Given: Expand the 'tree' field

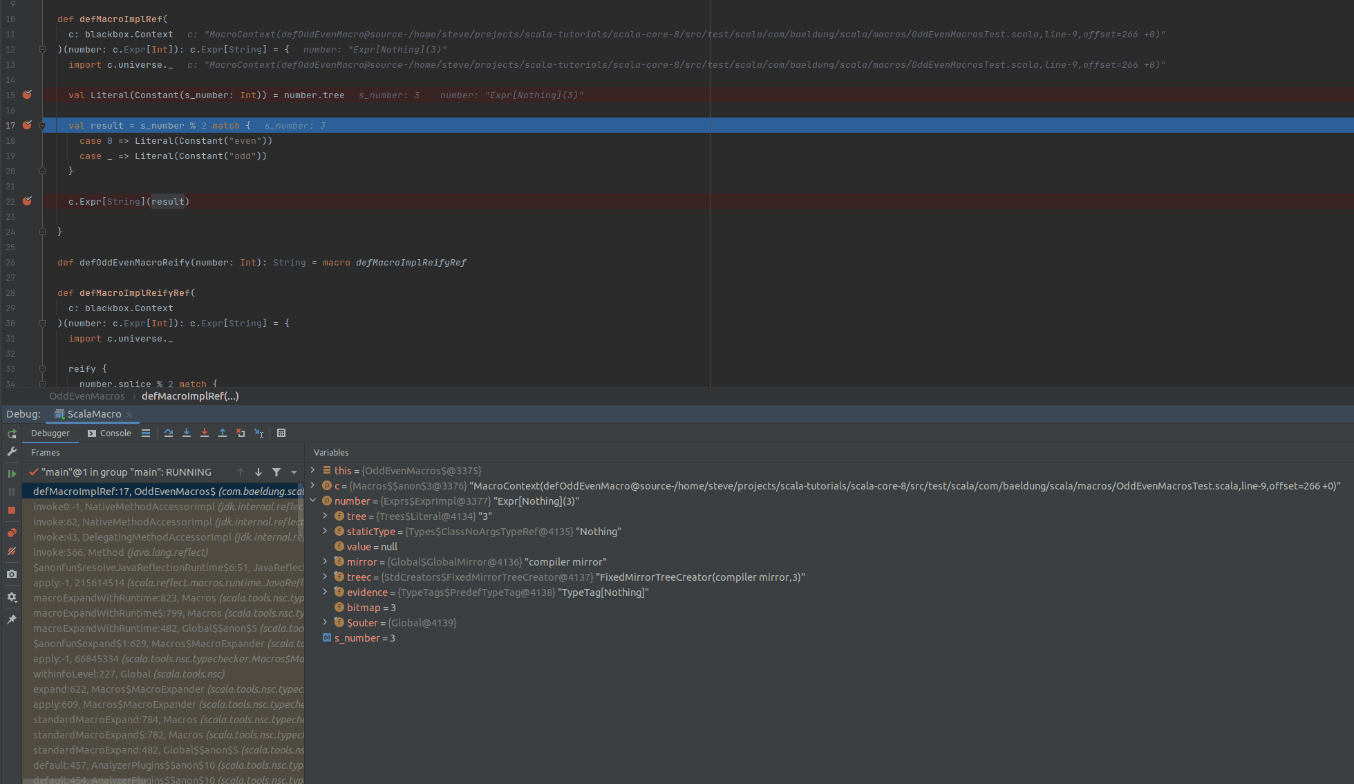Looking at the screenshot, I should (326, 516).
